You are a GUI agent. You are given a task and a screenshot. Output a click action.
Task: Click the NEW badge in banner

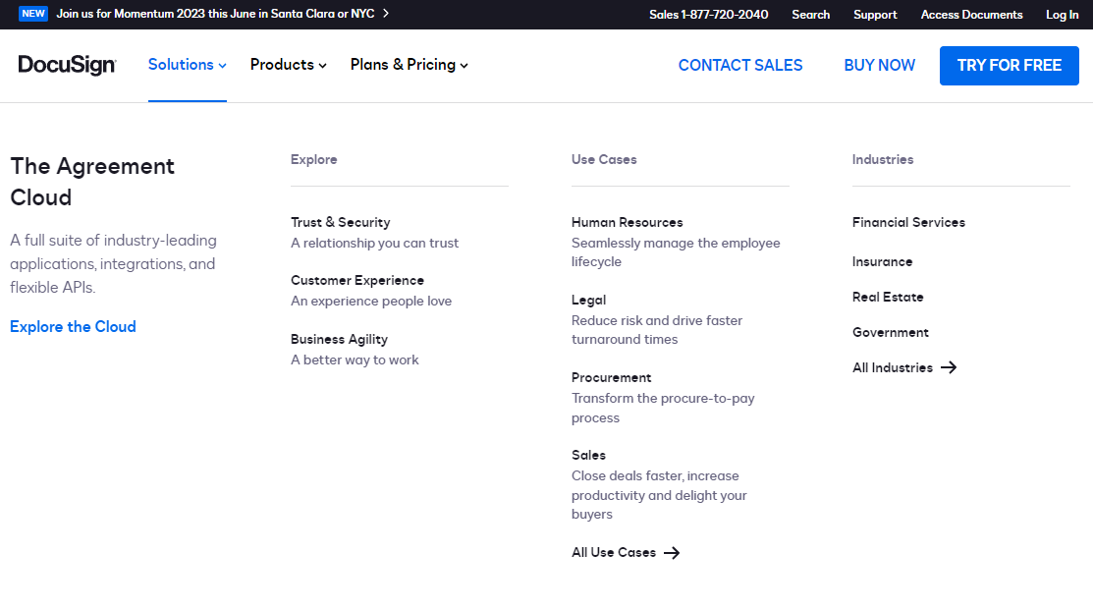[33, 14]
